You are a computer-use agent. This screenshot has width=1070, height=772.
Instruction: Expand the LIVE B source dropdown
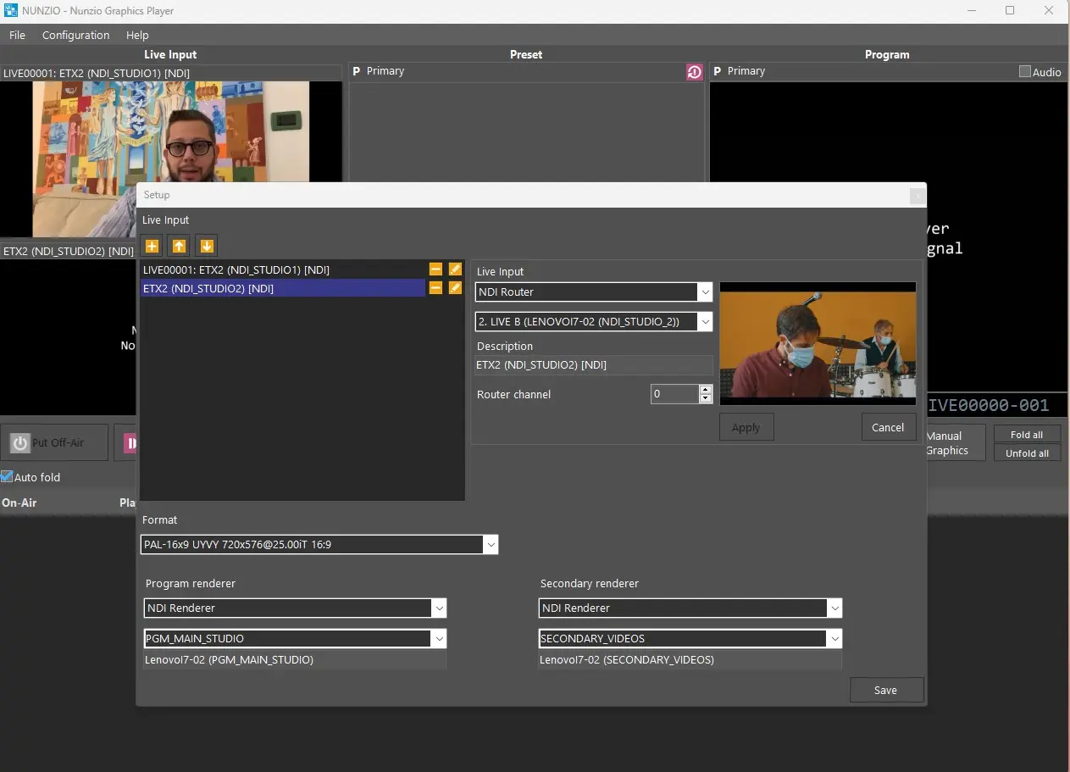[x=704, y=322]
